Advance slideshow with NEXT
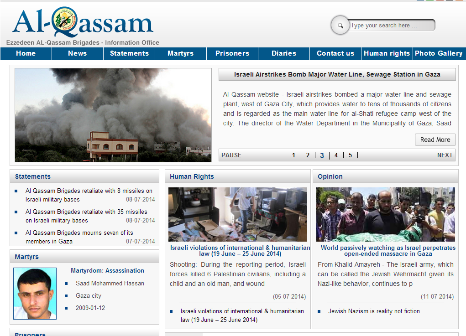Viewport: 466px width, 336px height. [445, 155]
